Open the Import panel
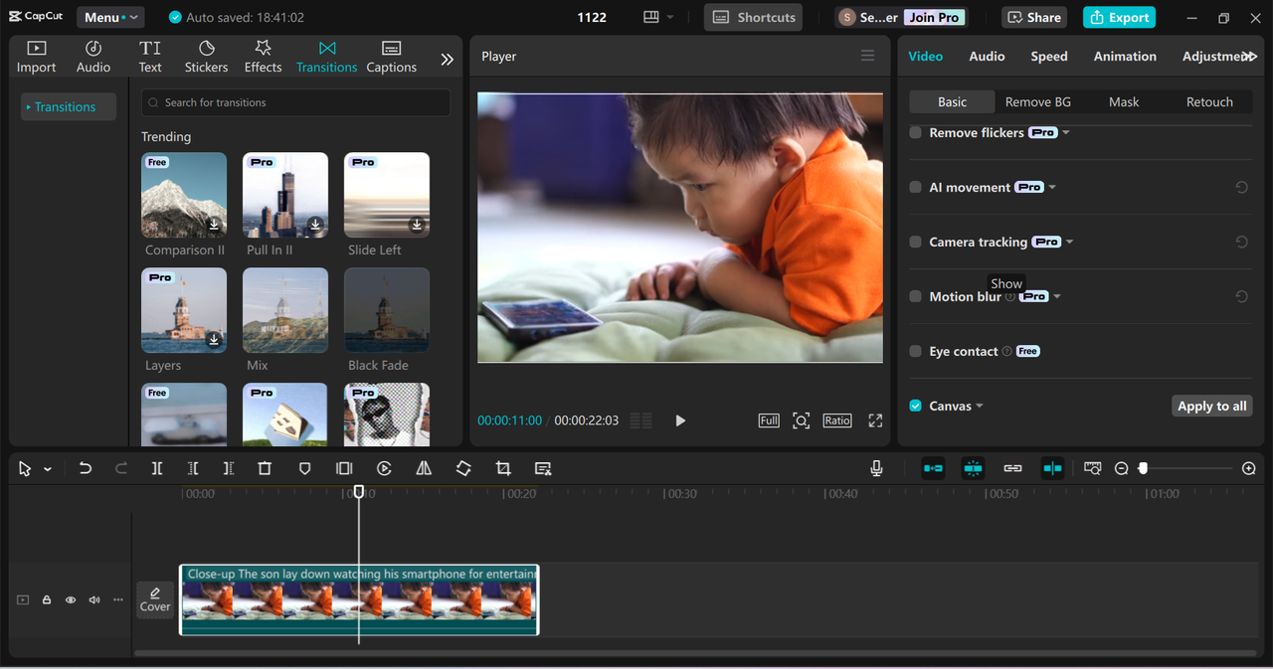This screenshot has height=669, width=1273. [36, 57]
